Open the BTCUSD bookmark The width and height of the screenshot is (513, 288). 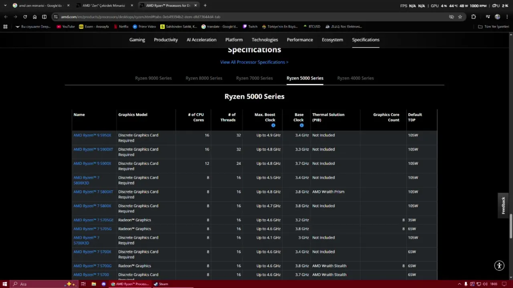pyautogui.click(x=311, y=26)
